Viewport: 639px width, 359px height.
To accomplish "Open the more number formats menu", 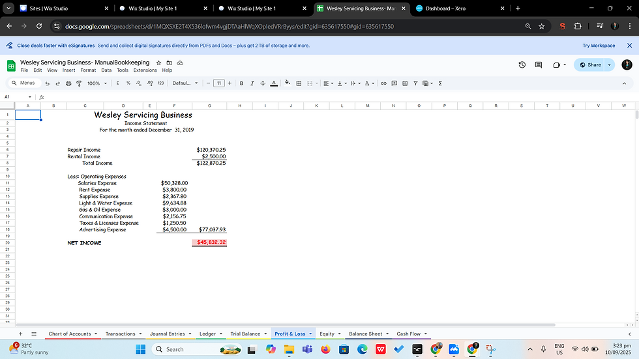I will [x=160, y=83].
